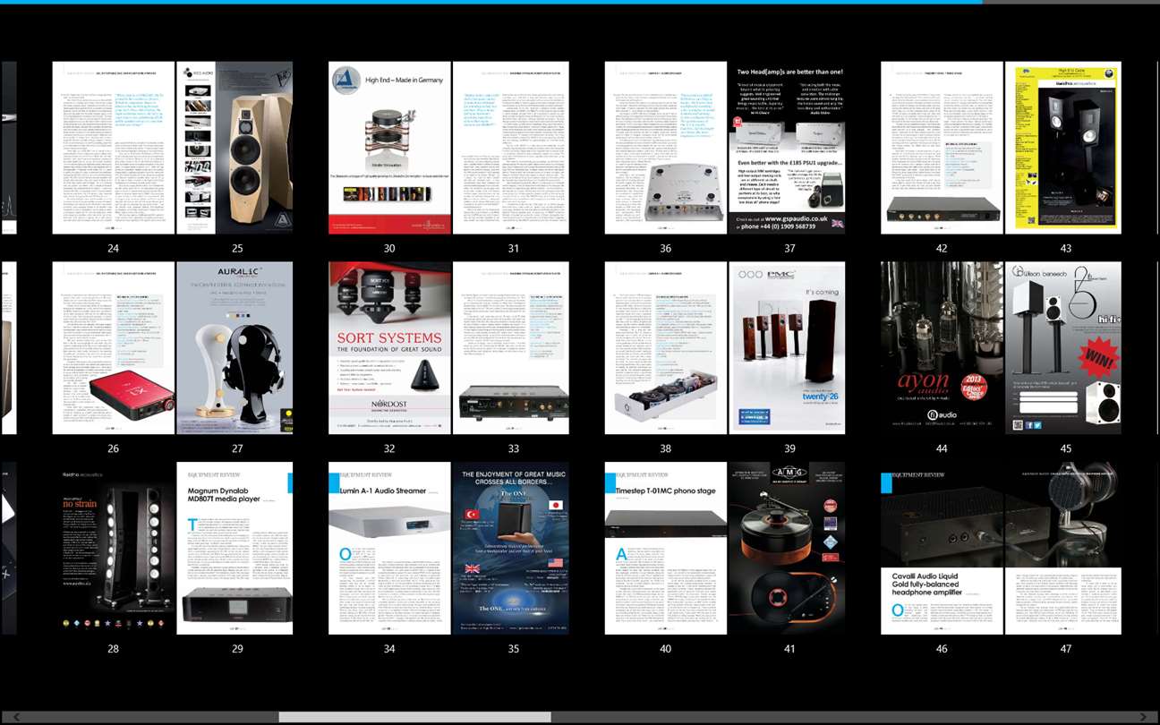Open page 37 Two Headamps advert thumbnail
This screenshot has width=1160, height=725.
(x=788, y=148)
